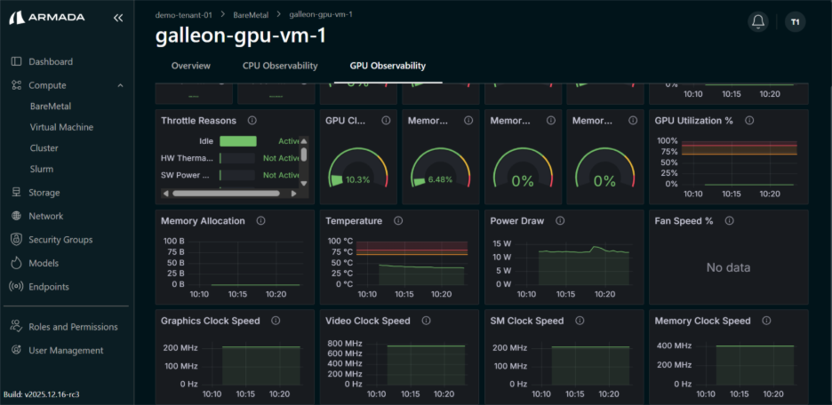Open notifications bell icon
The image size is (832, 405).
coord(758,21)
